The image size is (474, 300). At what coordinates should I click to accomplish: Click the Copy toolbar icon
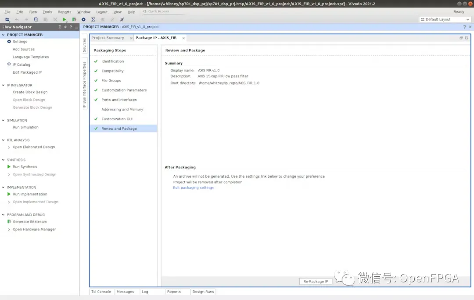tap(36, 19)
